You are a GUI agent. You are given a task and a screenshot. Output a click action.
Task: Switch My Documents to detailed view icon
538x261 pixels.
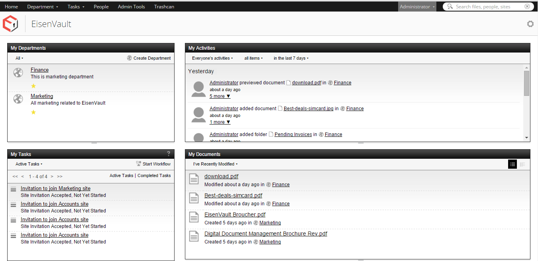[522, 164]
